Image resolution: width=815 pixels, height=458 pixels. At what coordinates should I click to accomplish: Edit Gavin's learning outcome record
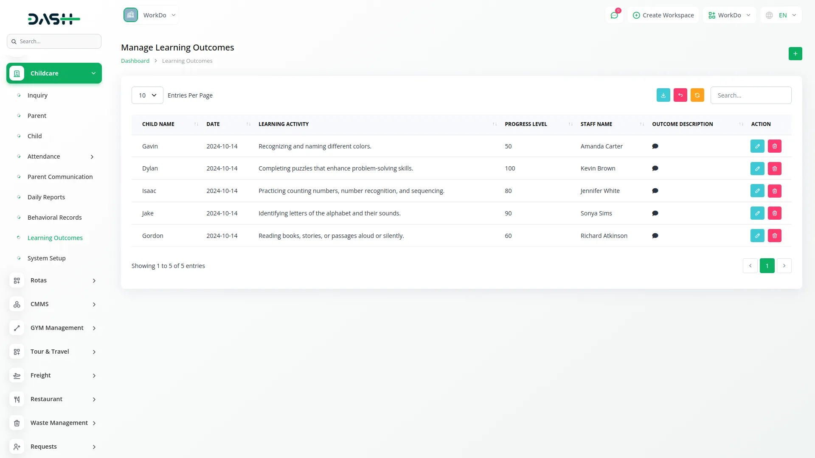pos(757,146)
